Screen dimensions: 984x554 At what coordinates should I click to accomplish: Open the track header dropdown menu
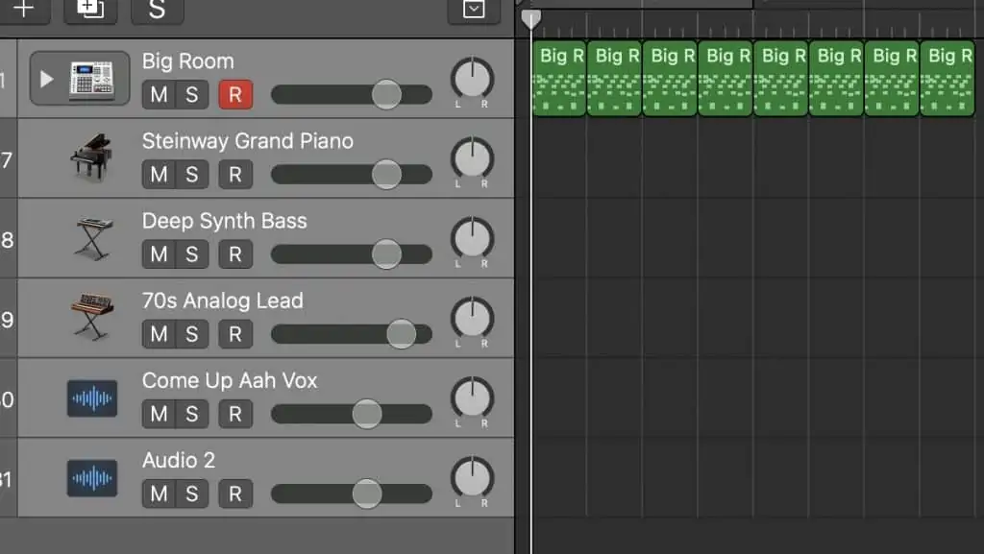(474, 10)
